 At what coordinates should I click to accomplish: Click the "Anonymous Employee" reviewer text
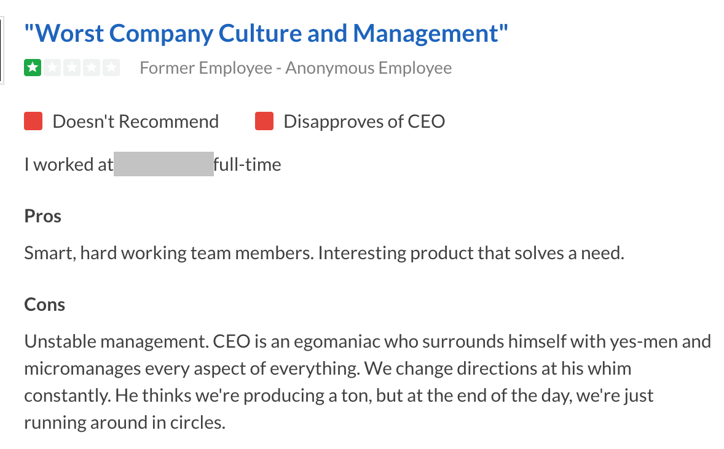tap(368, 68)
